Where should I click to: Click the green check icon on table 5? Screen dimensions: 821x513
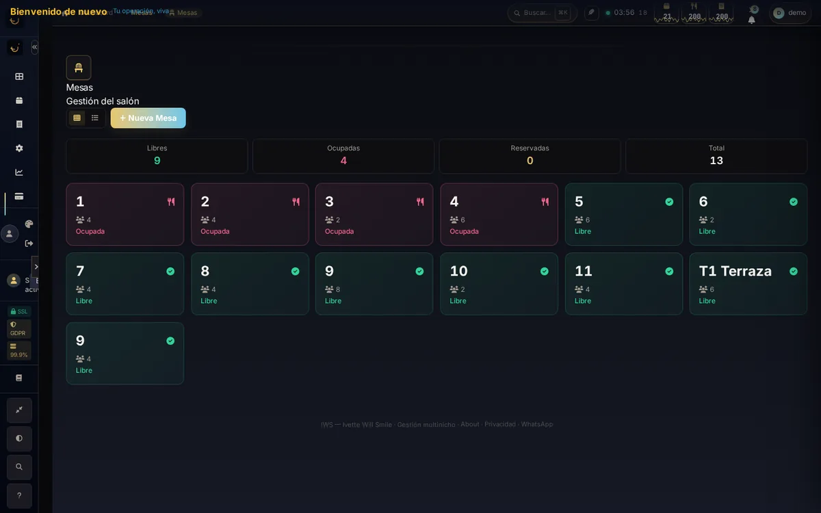[669, 202]
